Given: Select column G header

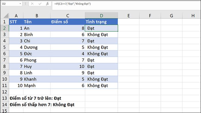Looking at the screenshot, I should click(x=171, y=15).
